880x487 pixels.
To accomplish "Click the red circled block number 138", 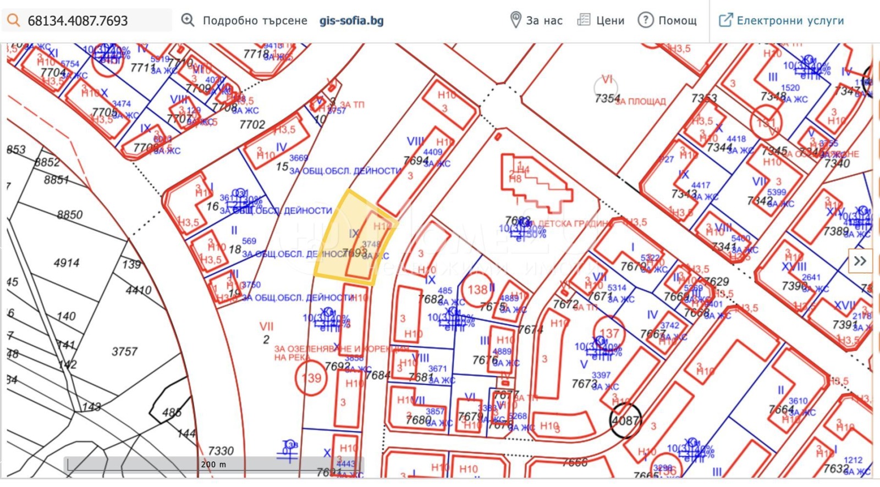I will click(x=477, y=290).
